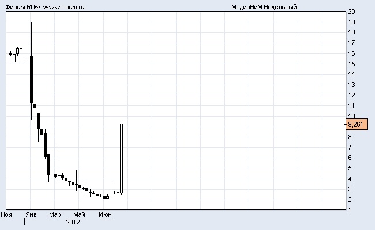
Task: Click the Май month label on time axis
Action: [79, 214]
